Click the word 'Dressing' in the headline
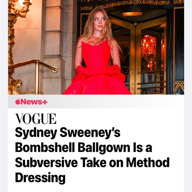The image size is (192, 192). coord(40,178)
